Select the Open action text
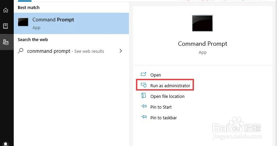 pos(156,75)
